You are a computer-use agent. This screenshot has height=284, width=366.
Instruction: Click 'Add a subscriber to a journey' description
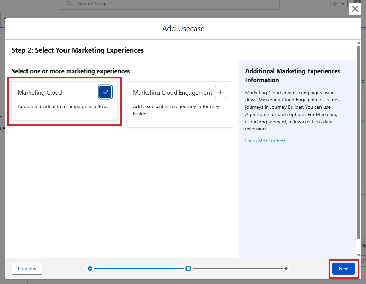pyautogui.click(x=176, y=110)
